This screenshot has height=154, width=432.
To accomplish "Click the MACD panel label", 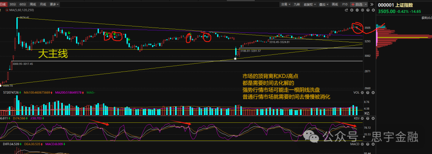I will pos(355,144).
